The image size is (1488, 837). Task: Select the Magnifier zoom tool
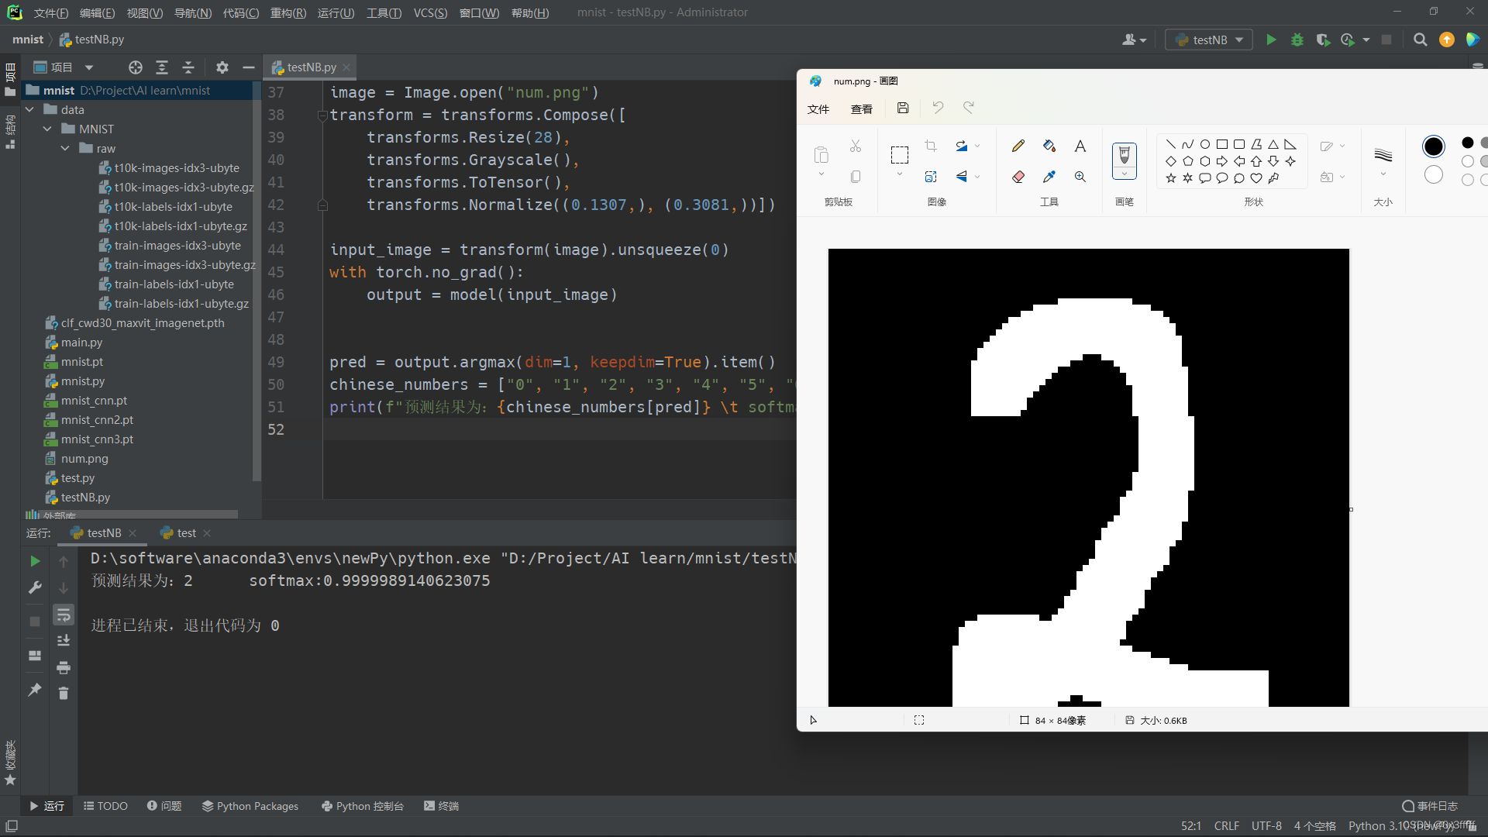1080,177
